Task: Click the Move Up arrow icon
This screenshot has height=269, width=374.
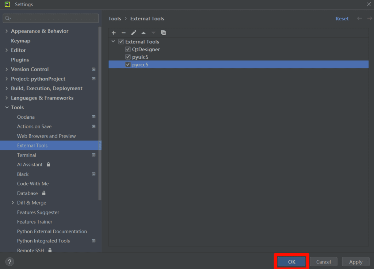Action: point(144,33)
